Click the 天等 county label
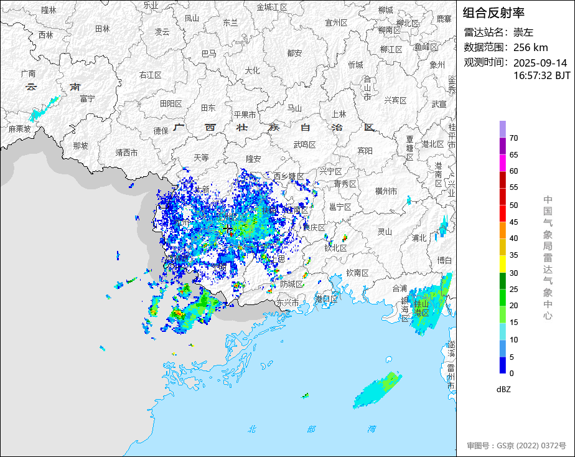This screenshot has width=575, height=457. point(201,158)
